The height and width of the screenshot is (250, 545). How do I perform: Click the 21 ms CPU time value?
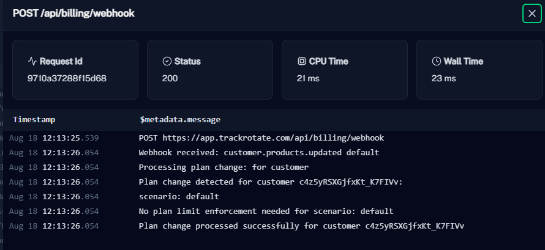tap(309, 78)
